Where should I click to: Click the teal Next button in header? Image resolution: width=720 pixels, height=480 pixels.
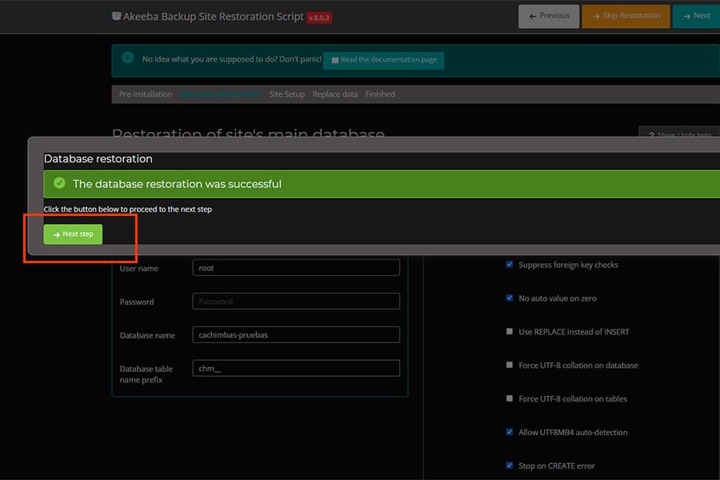point(696,16)
